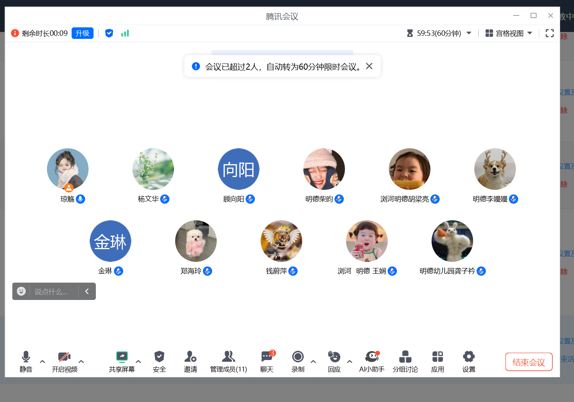Toggle 明德柴昀 muted mic icon
The image size is (574, 402).
click(x=339, y=199)
